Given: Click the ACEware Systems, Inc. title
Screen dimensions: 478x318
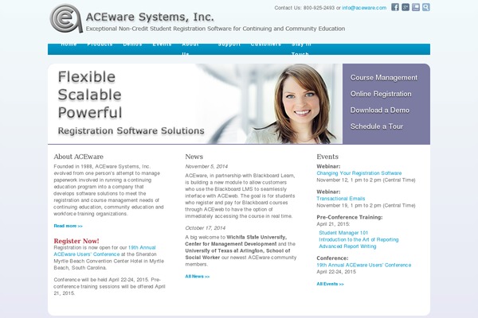Looking at the screenshot, I should pyautogui.click(x=150, y=17).
